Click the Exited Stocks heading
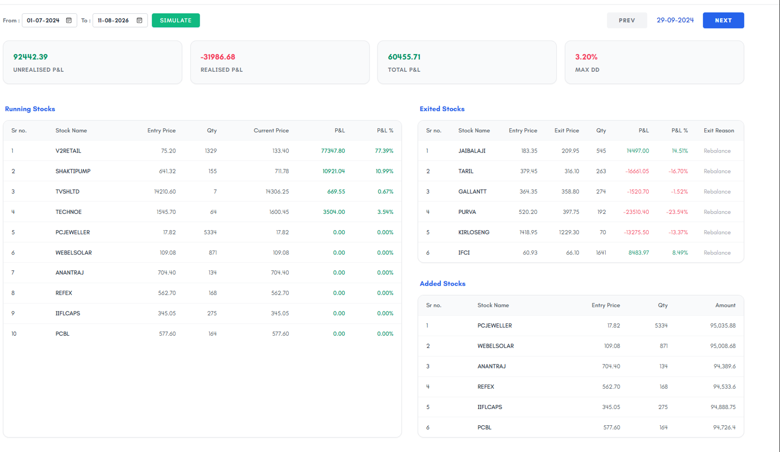Screen dimensions: 780x452 coord(442,109)
